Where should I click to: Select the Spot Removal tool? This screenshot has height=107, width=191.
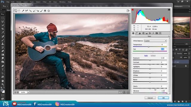click(x=34, y=11)
